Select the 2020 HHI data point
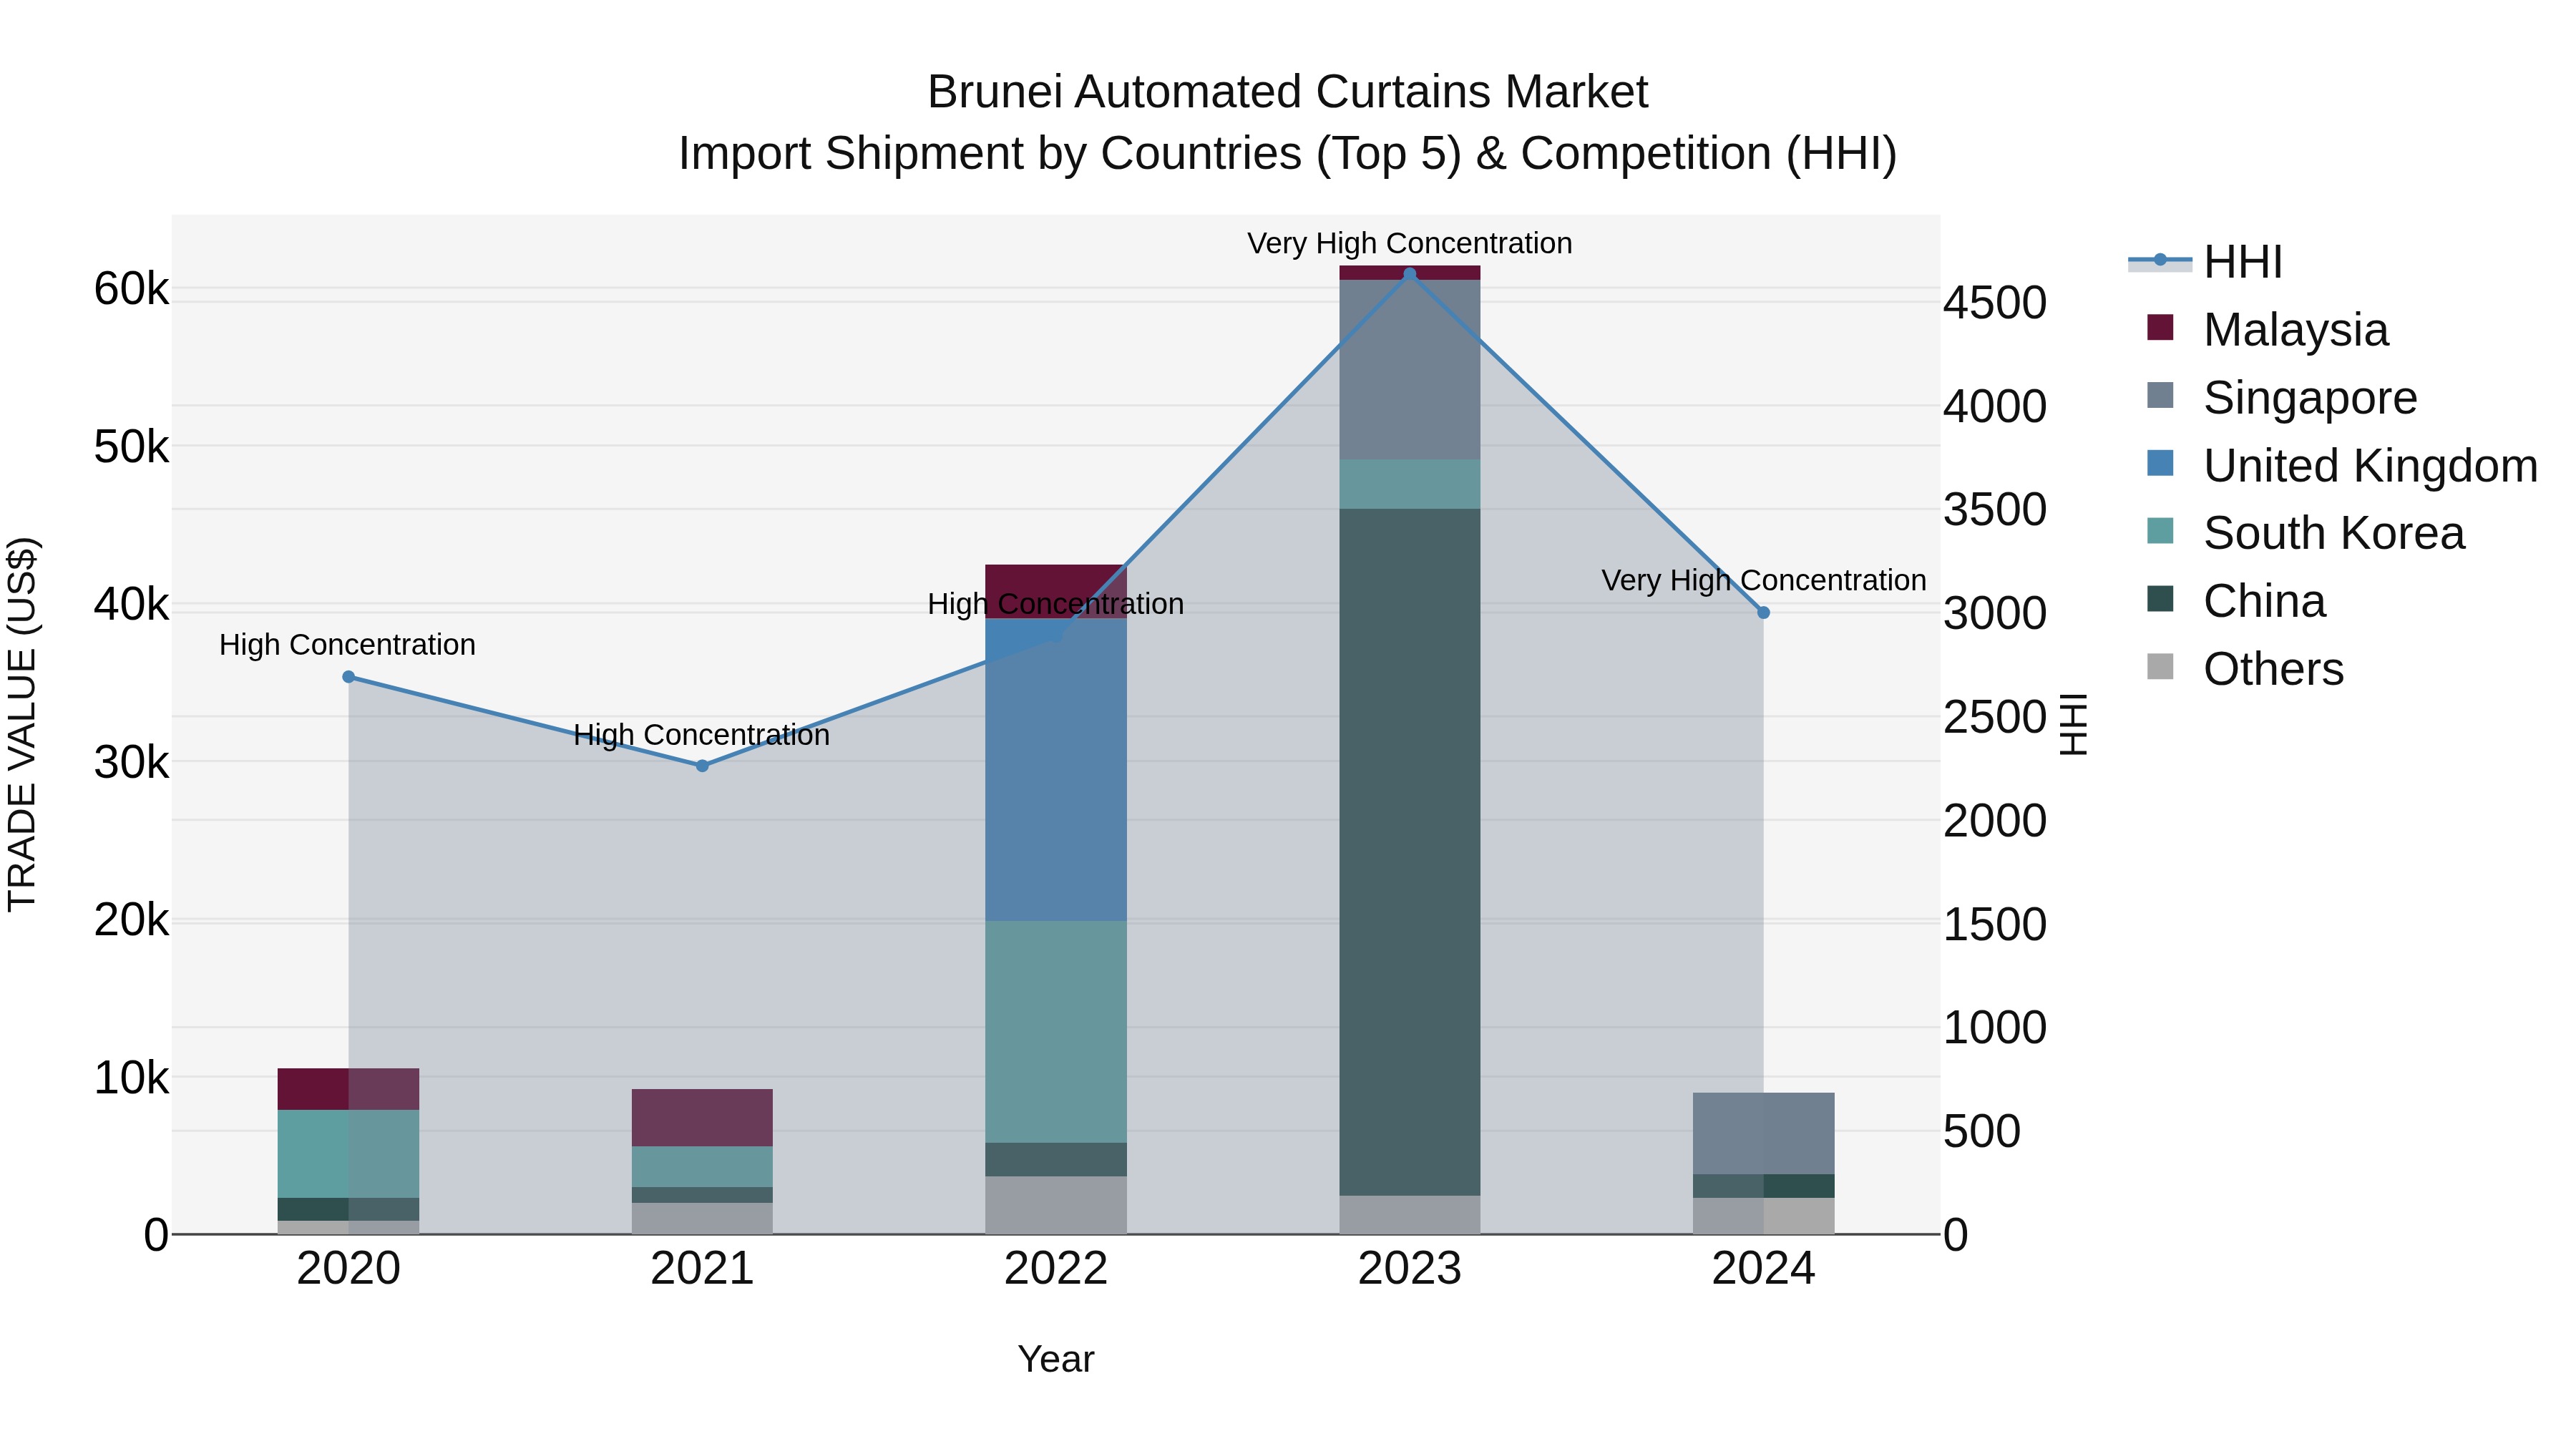Image resolution: width=2576 pixels, height=1449 pixels. tap(348, 677)
